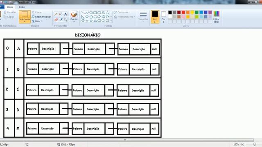
Task: Pick the purple color swatch
Action: (210, 12)
